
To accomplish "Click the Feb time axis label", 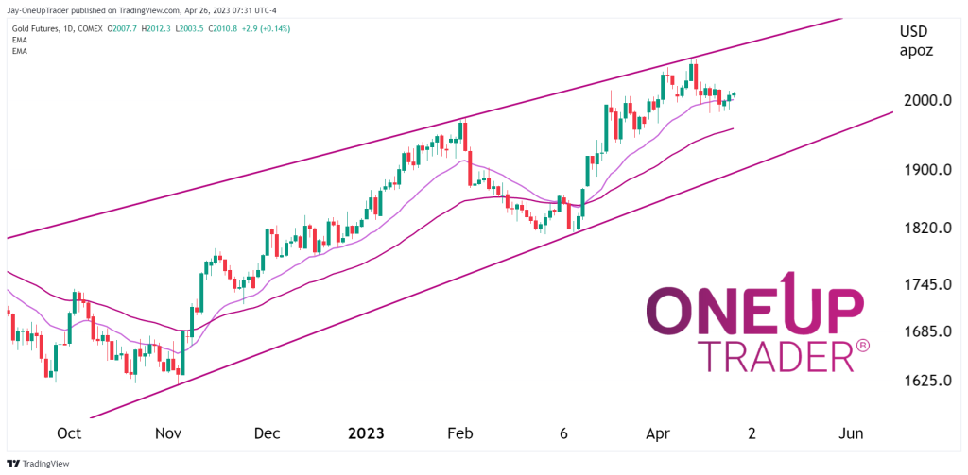I will pyautogui.click(x=461, y=433).
